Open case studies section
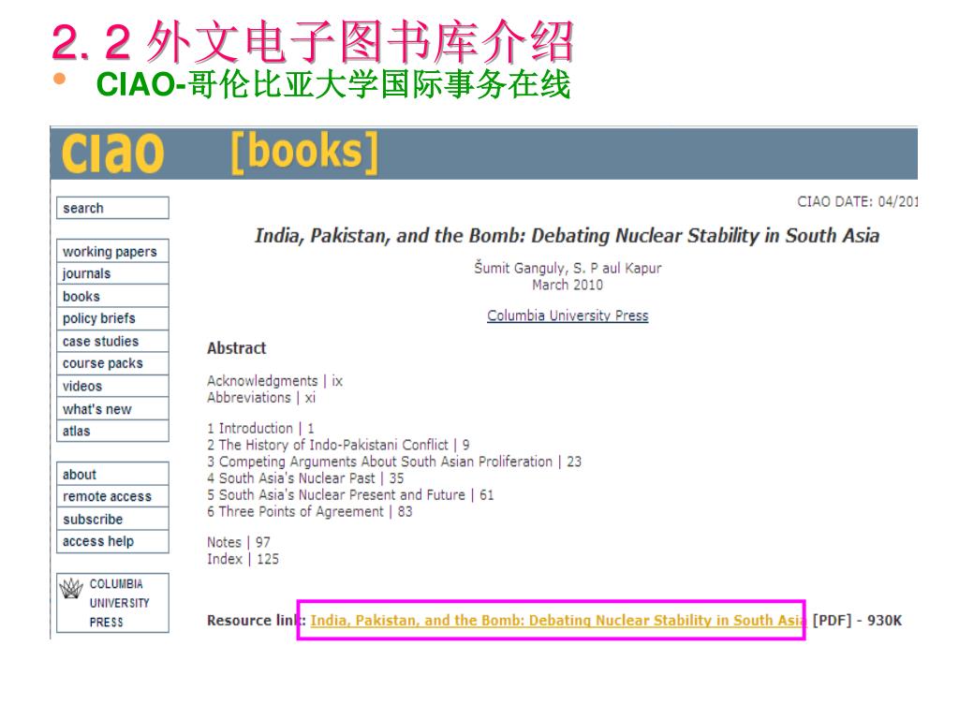Image resolution: width=959 pixels, height=719 pixels. [112, 341]
